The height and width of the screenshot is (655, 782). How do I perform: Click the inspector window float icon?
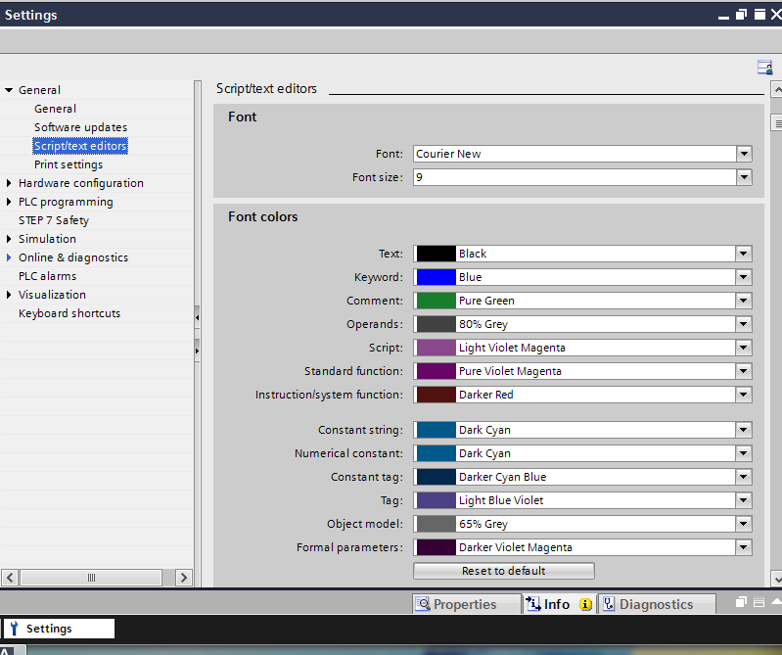pyautogui.click(x=741, y=602)
